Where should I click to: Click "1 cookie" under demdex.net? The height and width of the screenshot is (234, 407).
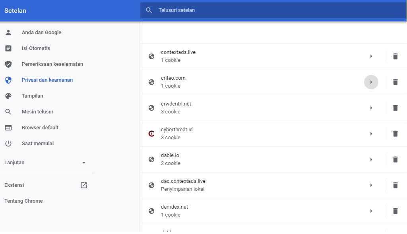[x=171, y=215]
